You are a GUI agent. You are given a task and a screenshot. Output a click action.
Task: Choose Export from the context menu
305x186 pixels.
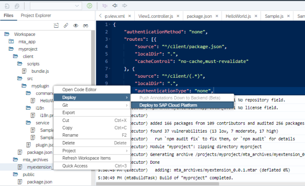pos(92,113)
